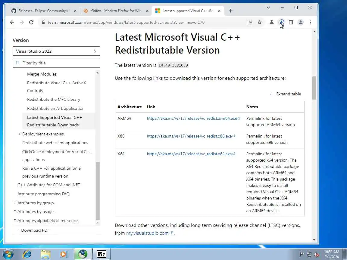Click page scrollbar up arrow
The width and height of the screenshot is (347, 260).
(314, 32)
